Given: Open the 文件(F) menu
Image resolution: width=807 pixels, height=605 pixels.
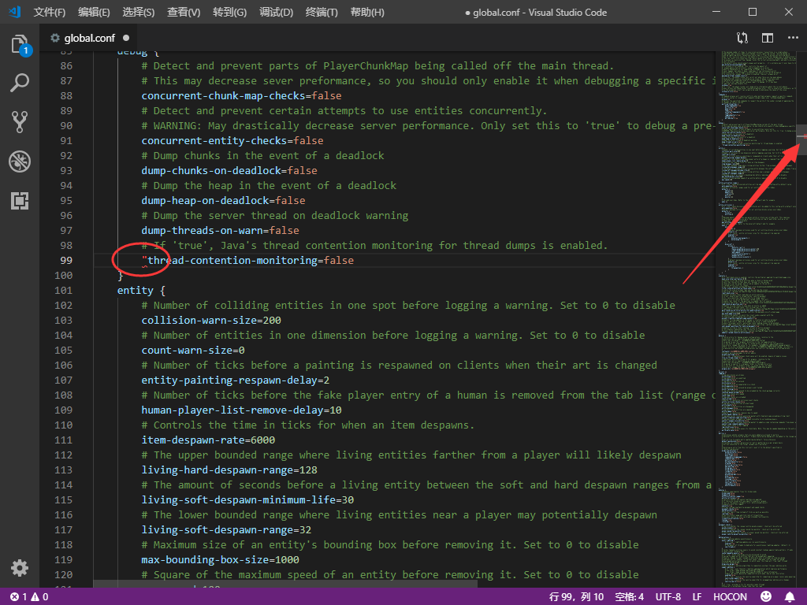Looking at the screenshot, I should tap(50, 13).
